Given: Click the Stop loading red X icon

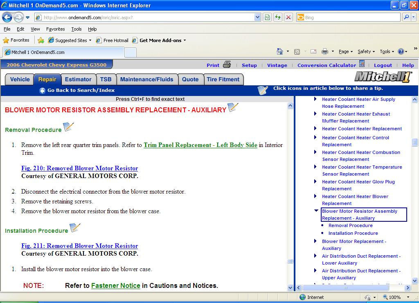Looking at the screenshot, I should point(288,18).
